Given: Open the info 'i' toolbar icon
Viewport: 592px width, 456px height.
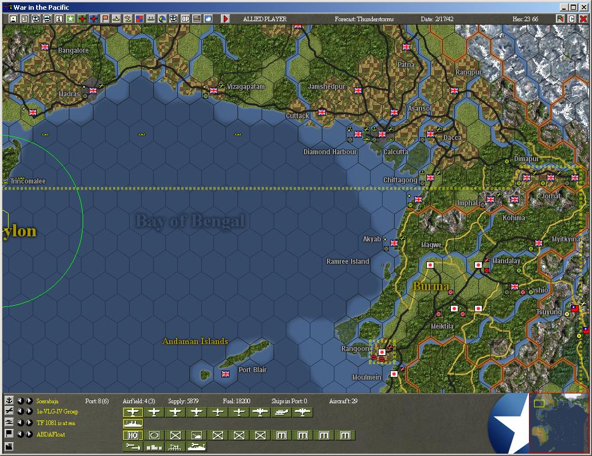Looking at the screenshot, I should (59, 18).
